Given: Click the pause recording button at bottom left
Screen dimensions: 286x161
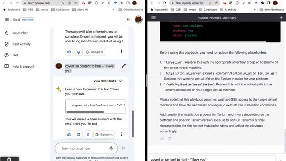Looking at the screenshot, I should click(x=9, y=159).
